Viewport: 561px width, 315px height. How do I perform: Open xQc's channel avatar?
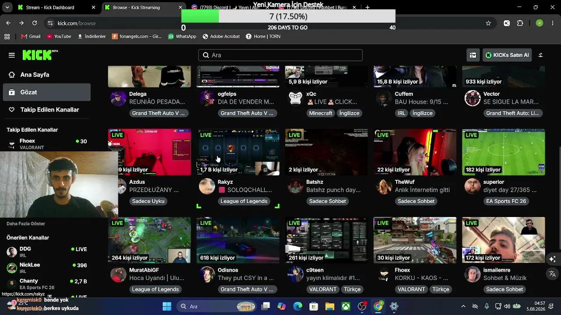point(296,98)
